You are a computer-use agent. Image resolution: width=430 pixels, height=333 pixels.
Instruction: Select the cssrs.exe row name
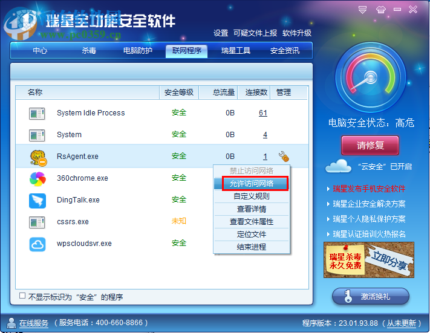(73, 222)
